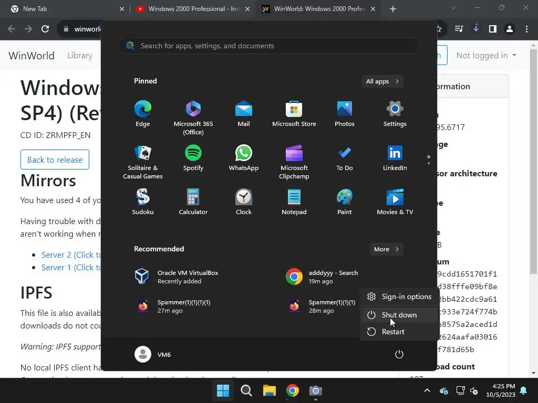Open File Explorer from taskbar
The height and width of the screenshot is (403, 538).
pyautogui.click(x=270, y=390)
